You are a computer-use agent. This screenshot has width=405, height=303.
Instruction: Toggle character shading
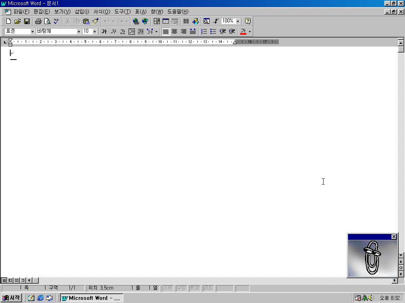141,32
